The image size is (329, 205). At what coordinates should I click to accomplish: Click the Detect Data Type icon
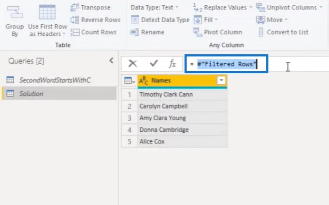134,19
